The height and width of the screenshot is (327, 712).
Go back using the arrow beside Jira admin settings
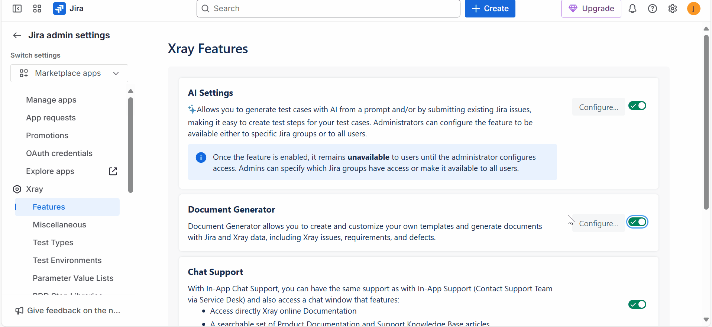(17, 35)
